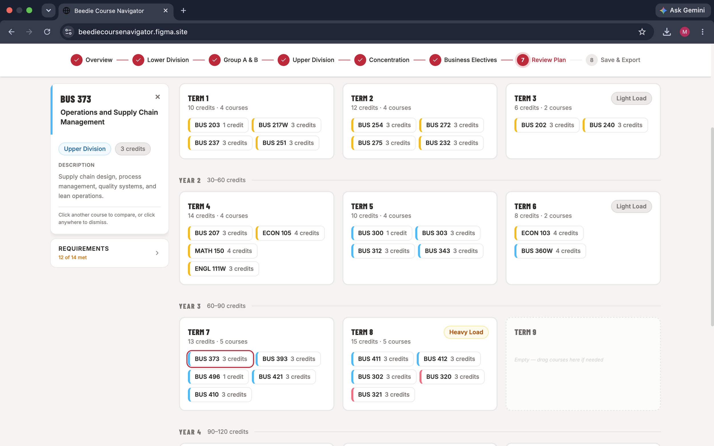
Task: Open the tab search dropdown arrow
Action: pyautogui.click(x=49, y=11)
